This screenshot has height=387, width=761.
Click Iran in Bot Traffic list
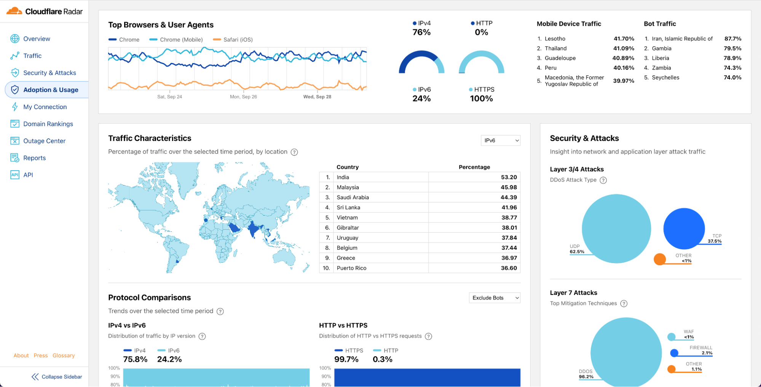click(692, 39)
